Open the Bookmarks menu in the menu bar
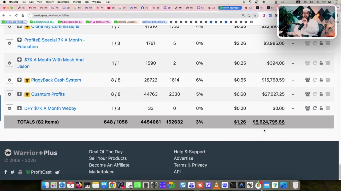The image size is (341, 191). [x=63, y=2]
